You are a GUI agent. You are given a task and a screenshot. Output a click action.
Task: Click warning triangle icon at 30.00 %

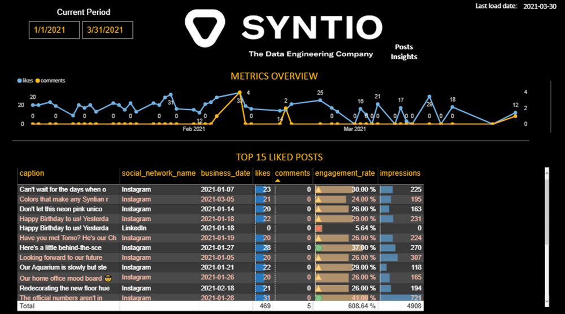tap(319, 189)
